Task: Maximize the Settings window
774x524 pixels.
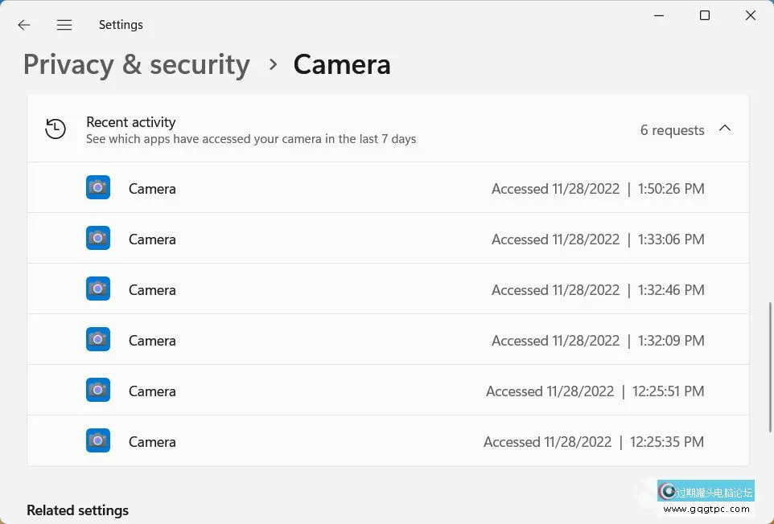Action: point(704,15)
